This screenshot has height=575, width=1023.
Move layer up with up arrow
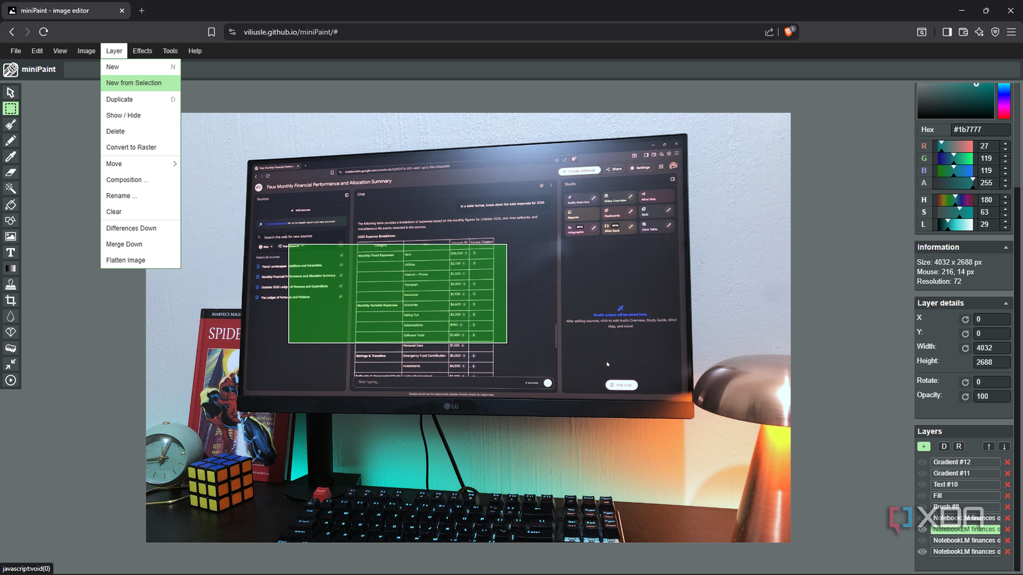(989, 446)
